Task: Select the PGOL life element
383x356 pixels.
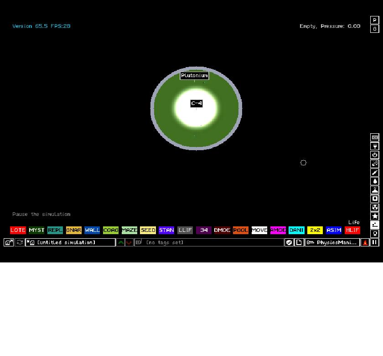Action: (241, 230)
